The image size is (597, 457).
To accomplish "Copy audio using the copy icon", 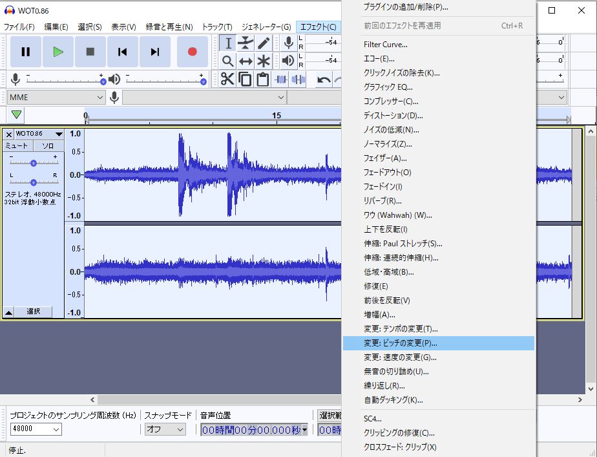I will [245, 79].
